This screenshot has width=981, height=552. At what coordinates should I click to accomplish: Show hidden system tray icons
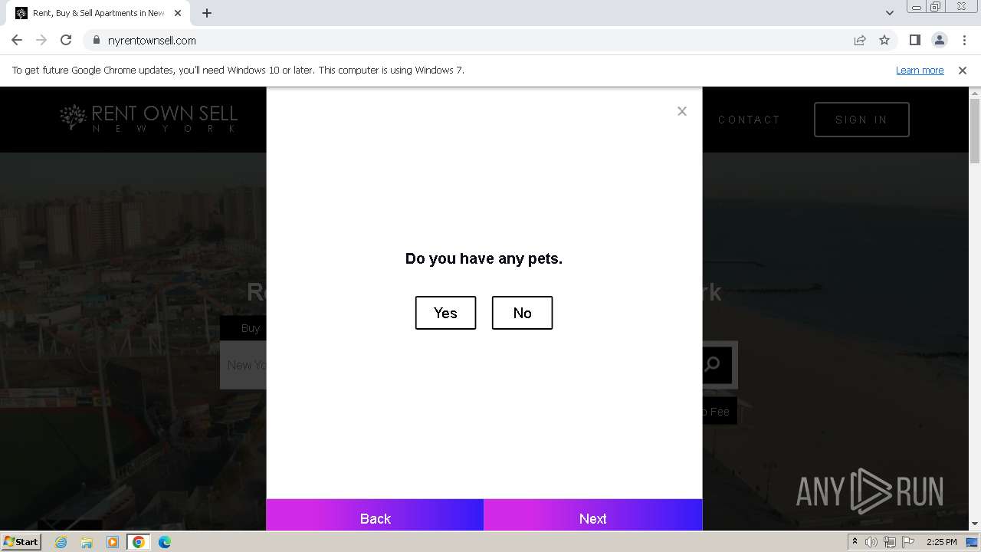pos(855,542)
